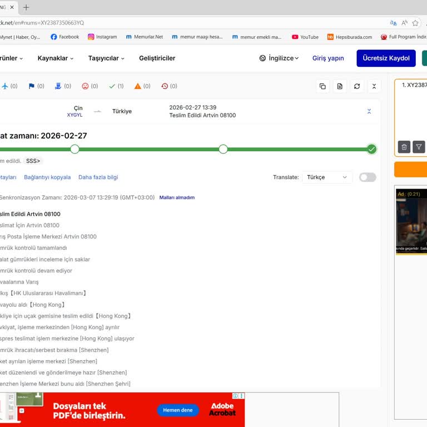
Task: Open the Türkçe translate language dropdown
Action: tap(327, 177)
